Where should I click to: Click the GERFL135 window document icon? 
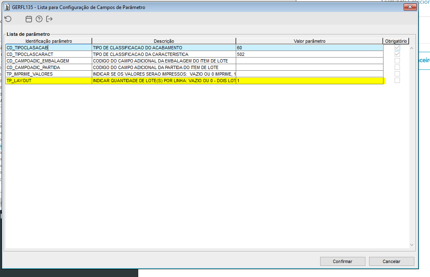click(x=7, y=7)
